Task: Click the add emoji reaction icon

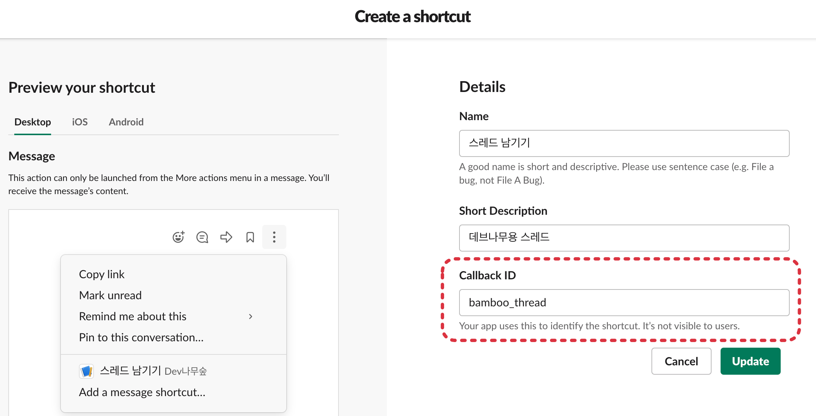Action: [178, 237]
